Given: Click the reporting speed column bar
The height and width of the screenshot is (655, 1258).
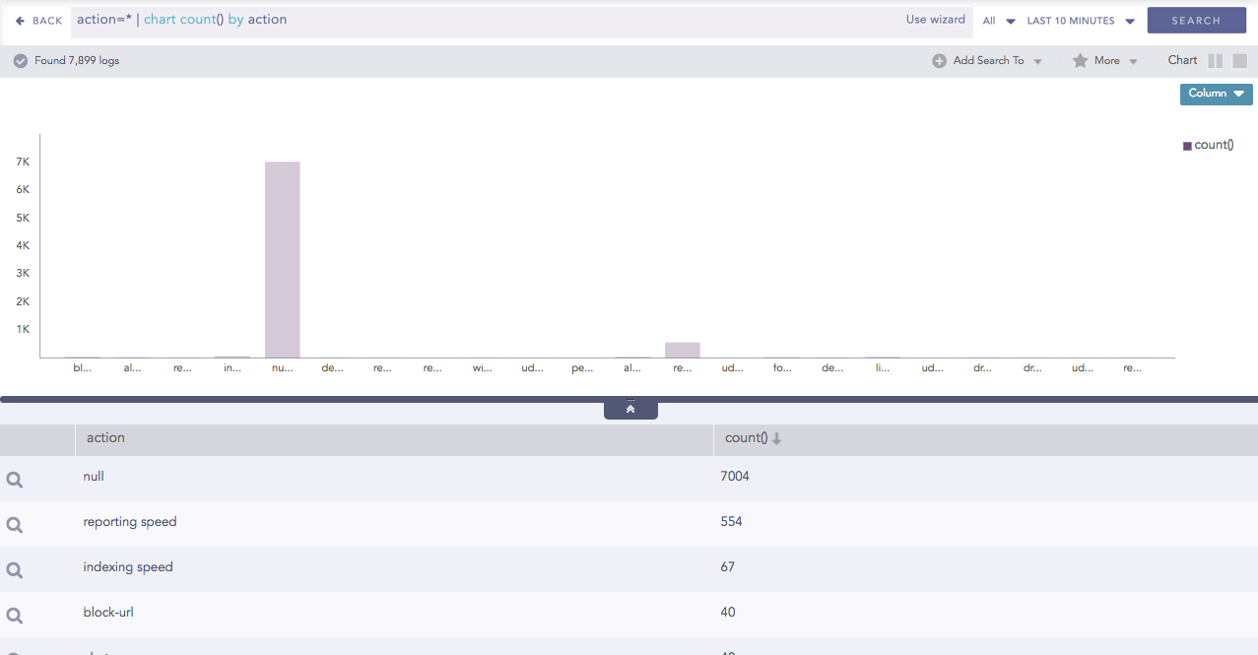Looking at the screenshot, I should coord(683,350).
